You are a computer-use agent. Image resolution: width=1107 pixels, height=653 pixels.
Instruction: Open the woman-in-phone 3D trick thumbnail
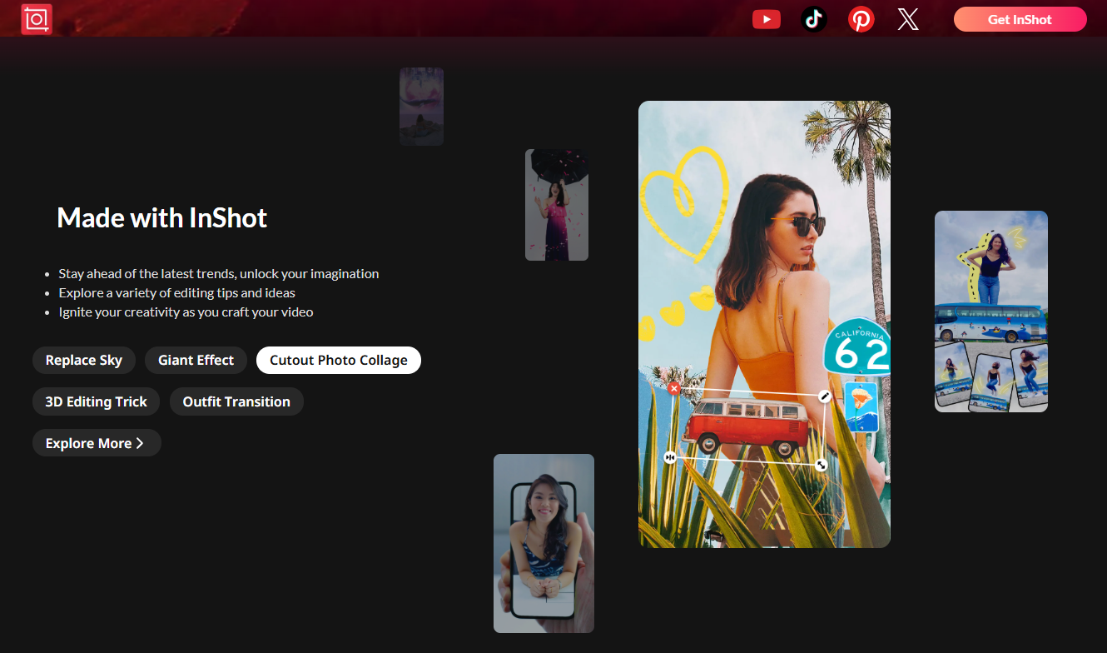[544, 543]
